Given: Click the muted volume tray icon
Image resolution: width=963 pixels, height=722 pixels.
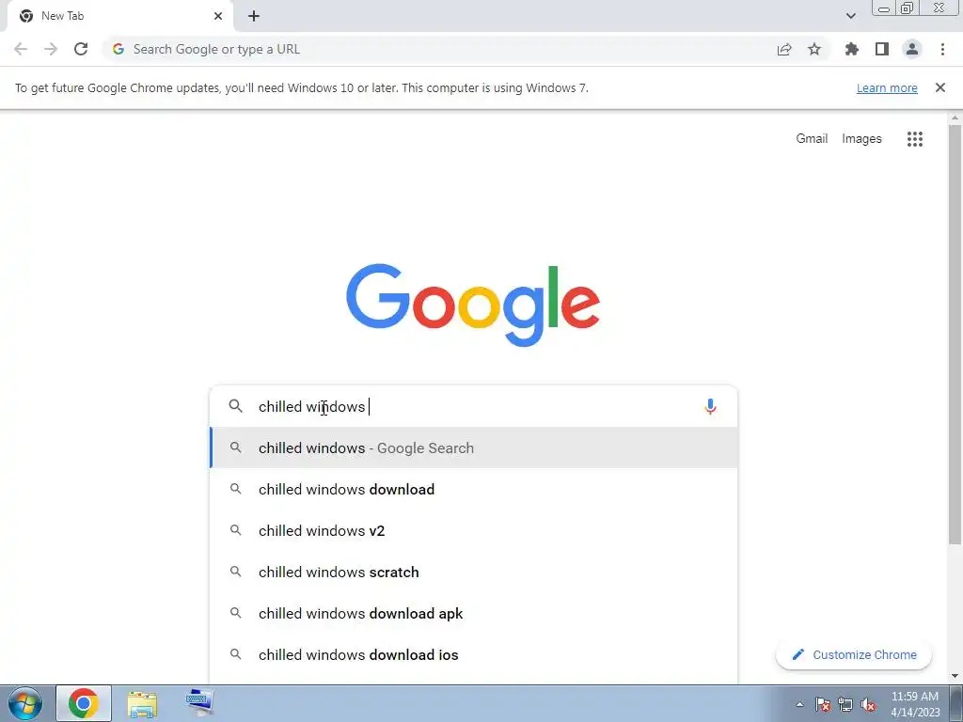Looking at the screenshot, I should 868,704.
